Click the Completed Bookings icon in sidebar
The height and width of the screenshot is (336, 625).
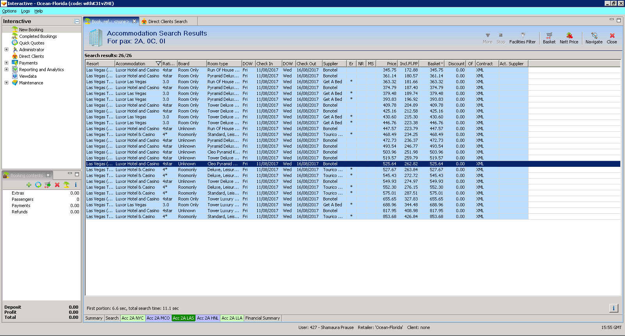(x=15, y=36)
